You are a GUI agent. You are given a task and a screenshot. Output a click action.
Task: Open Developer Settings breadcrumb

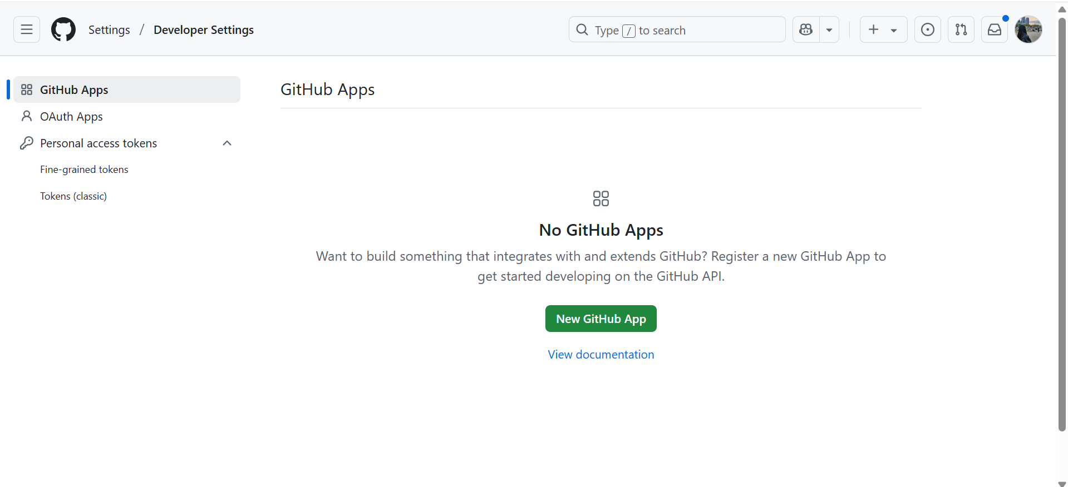click(204, 30)
